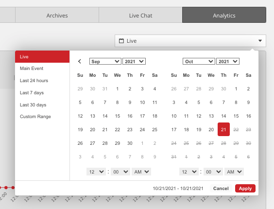Image resolution: width=274 pixels, height=209 pixels.
Task: Open the right calendar hour dropdown
Action: tap(189, 172)
